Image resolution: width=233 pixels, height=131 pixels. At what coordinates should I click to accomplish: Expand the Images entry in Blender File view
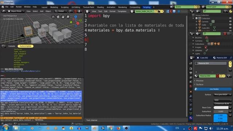193,47
